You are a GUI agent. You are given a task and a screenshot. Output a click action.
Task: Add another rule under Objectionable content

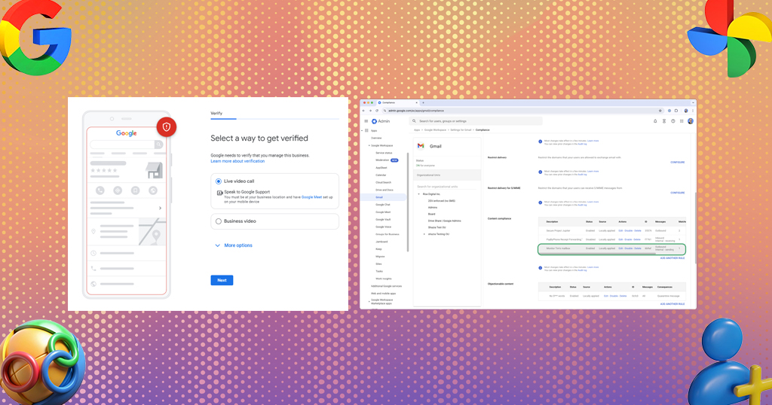pos(672,304)
